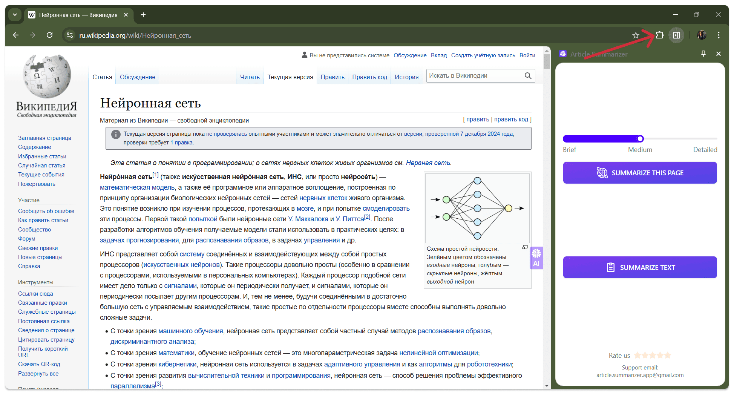Close the Article Summarizer side panel
Screen dimensions: 734x394
[x=719, y=54]
